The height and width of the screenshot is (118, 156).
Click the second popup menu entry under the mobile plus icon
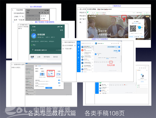44,19
